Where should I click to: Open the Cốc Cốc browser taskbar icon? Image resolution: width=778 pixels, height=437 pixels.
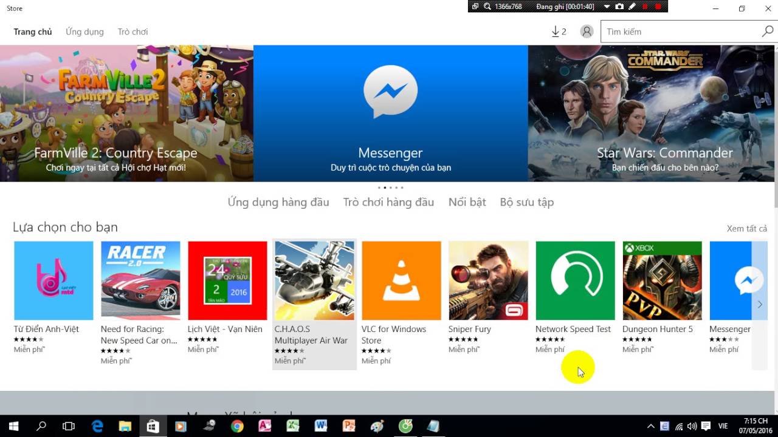click(x=405, y=426)
